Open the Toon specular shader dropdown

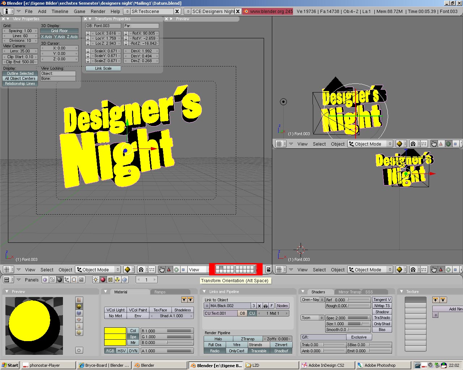pos(313,318)
